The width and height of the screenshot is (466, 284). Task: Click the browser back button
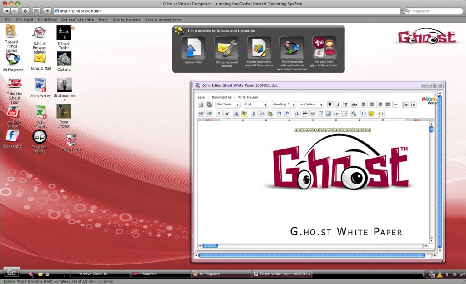tap(7, 11)
